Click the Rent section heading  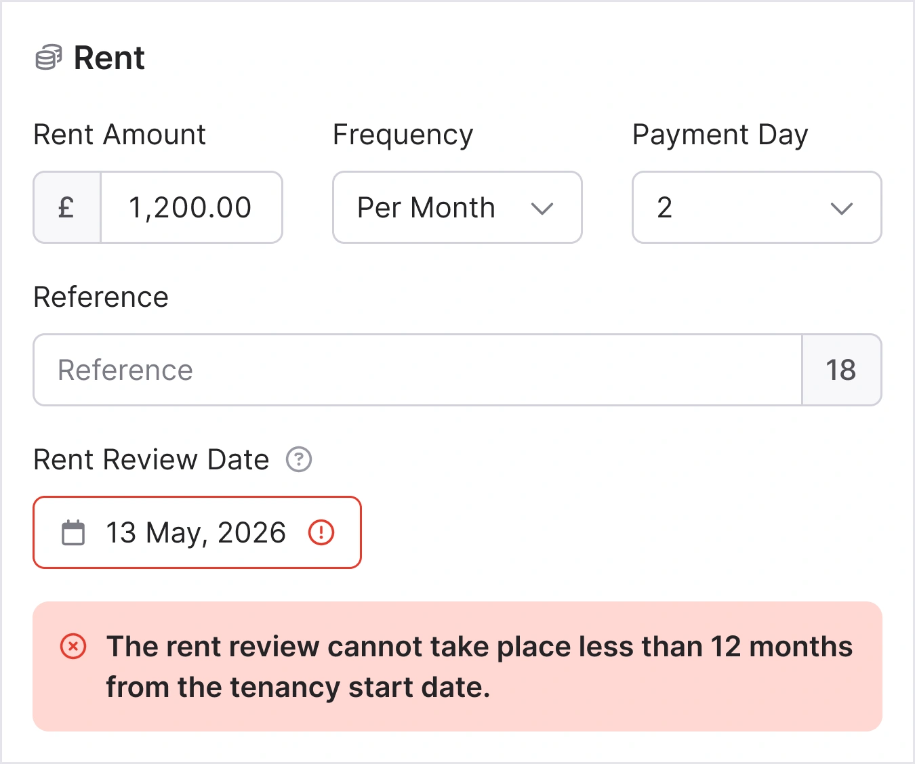(x=110, y=58)
